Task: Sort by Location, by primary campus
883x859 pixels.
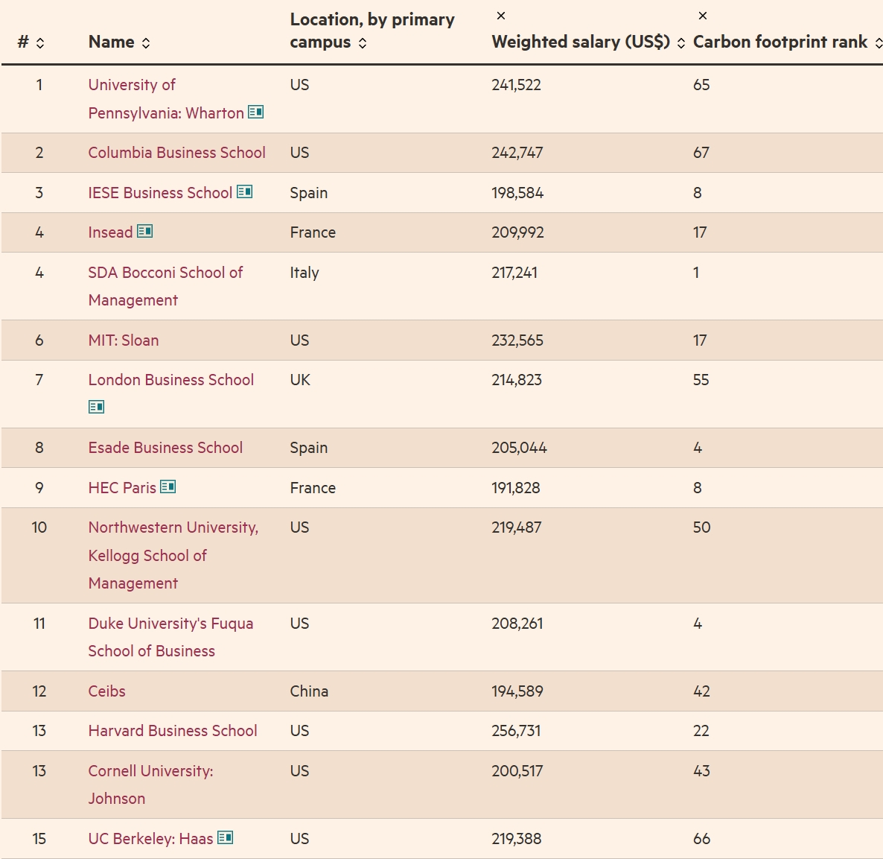Action: 363,42
